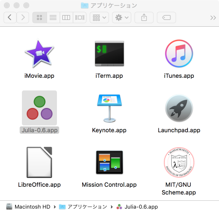
Task: Click アプリケーション folder in the path bar
Action: click(83, 207)
